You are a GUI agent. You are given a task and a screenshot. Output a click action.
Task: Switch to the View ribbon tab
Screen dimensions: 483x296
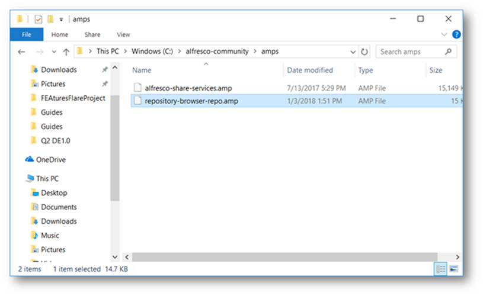123,35
